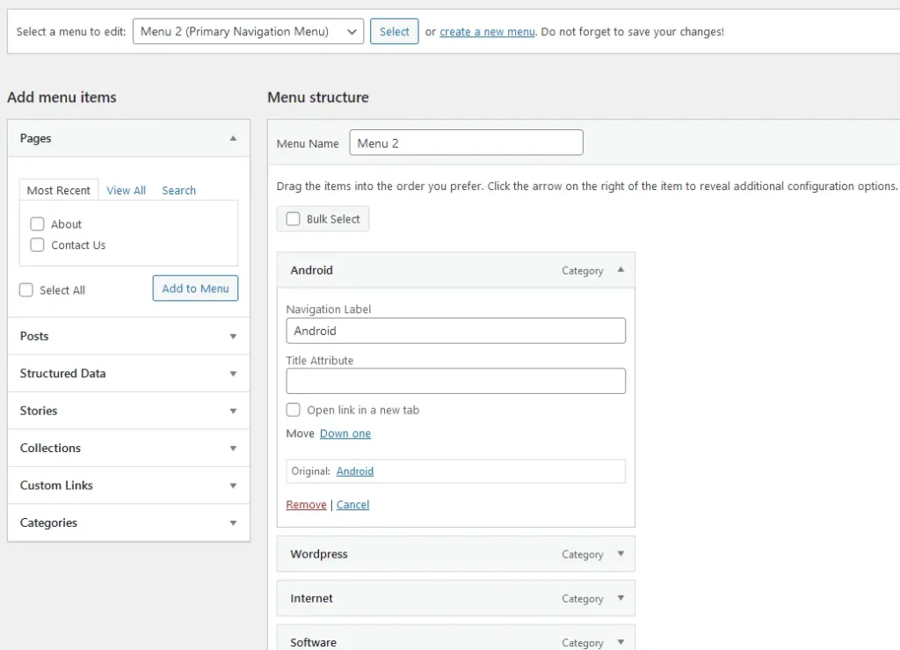900x650 pixels.
Task: Expand the Wordpress menu item
Action: point(621,554)
